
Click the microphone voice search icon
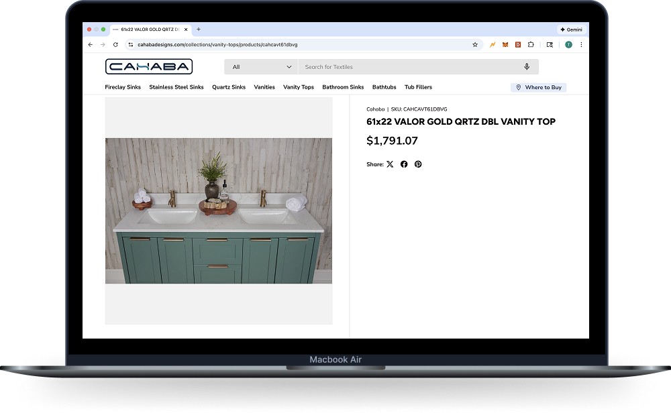pos(527,67)
